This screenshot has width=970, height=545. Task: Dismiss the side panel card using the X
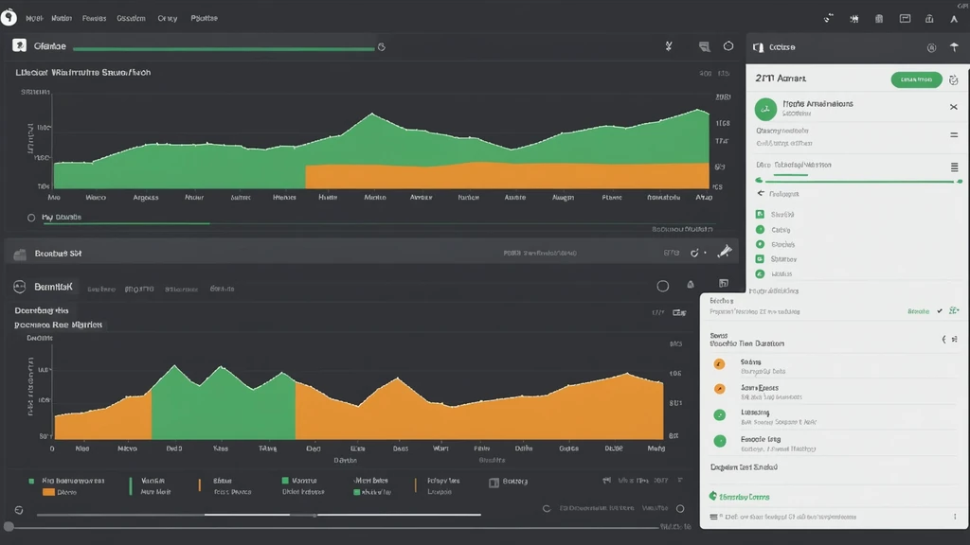click(954, 107)
